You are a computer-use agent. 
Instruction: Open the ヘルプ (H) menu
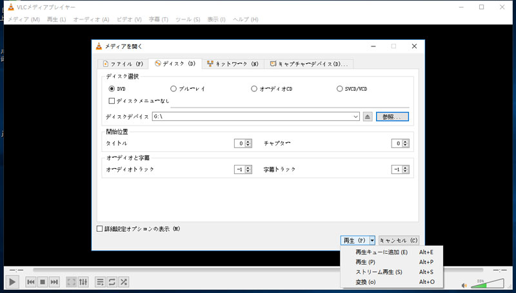(x=246, y=19)
